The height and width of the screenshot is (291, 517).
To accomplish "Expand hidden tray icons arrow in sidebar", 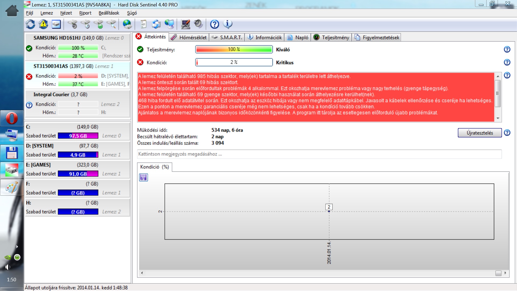I will (17, 247).
